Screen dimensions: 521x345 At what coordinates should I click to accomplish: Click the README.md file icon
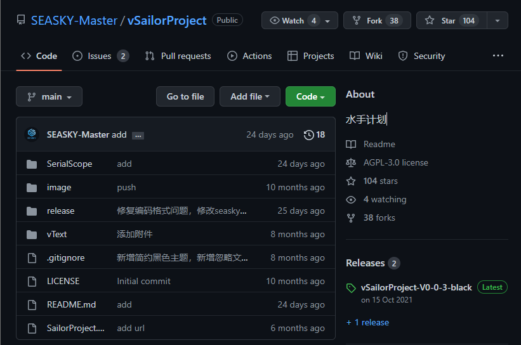(x=32, y=305)
